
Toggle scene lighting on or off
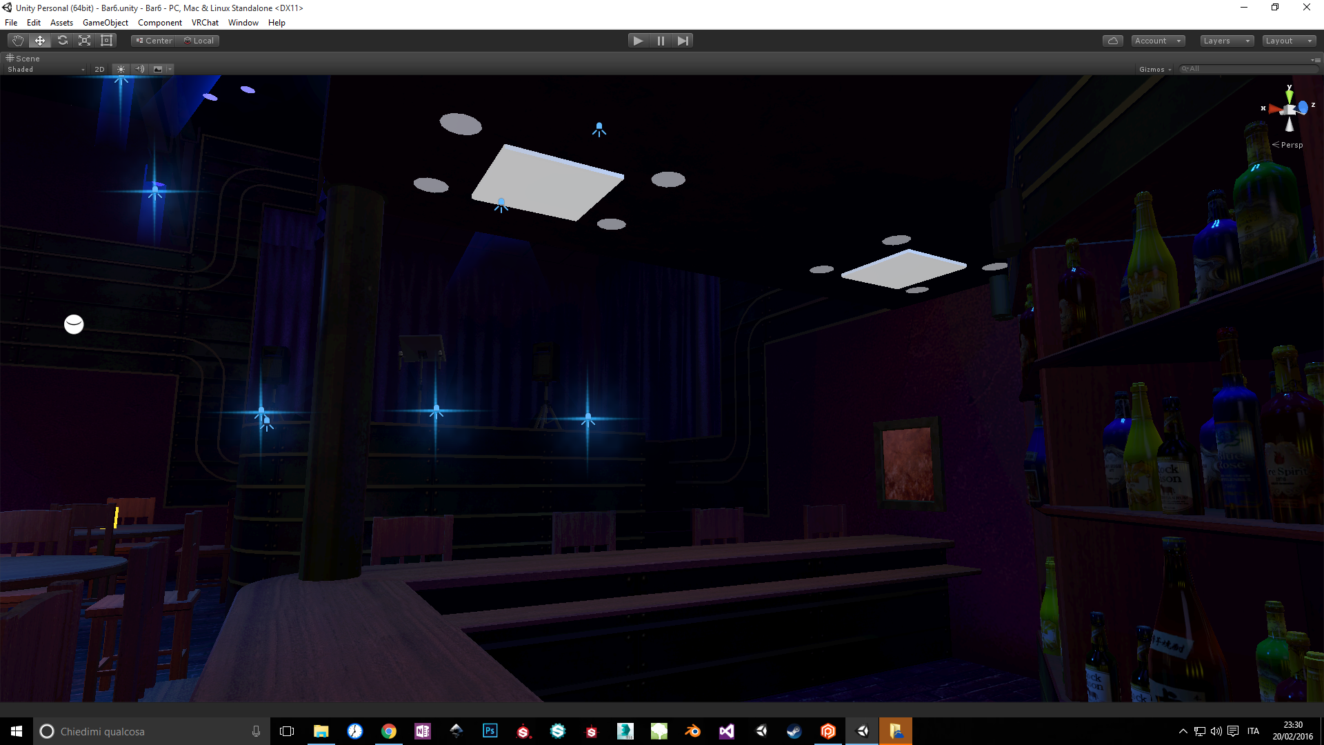coord(121,69)
